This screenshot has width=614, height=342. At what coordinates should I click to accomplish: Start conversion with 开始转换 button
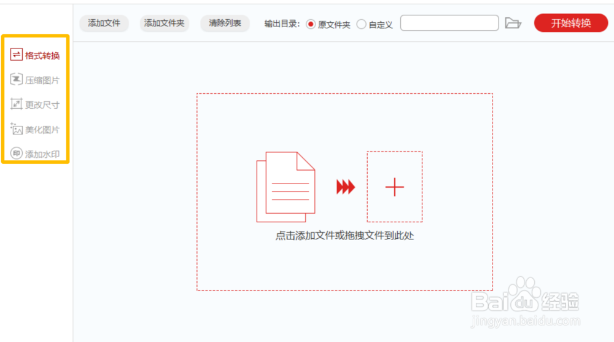(571, 23)
